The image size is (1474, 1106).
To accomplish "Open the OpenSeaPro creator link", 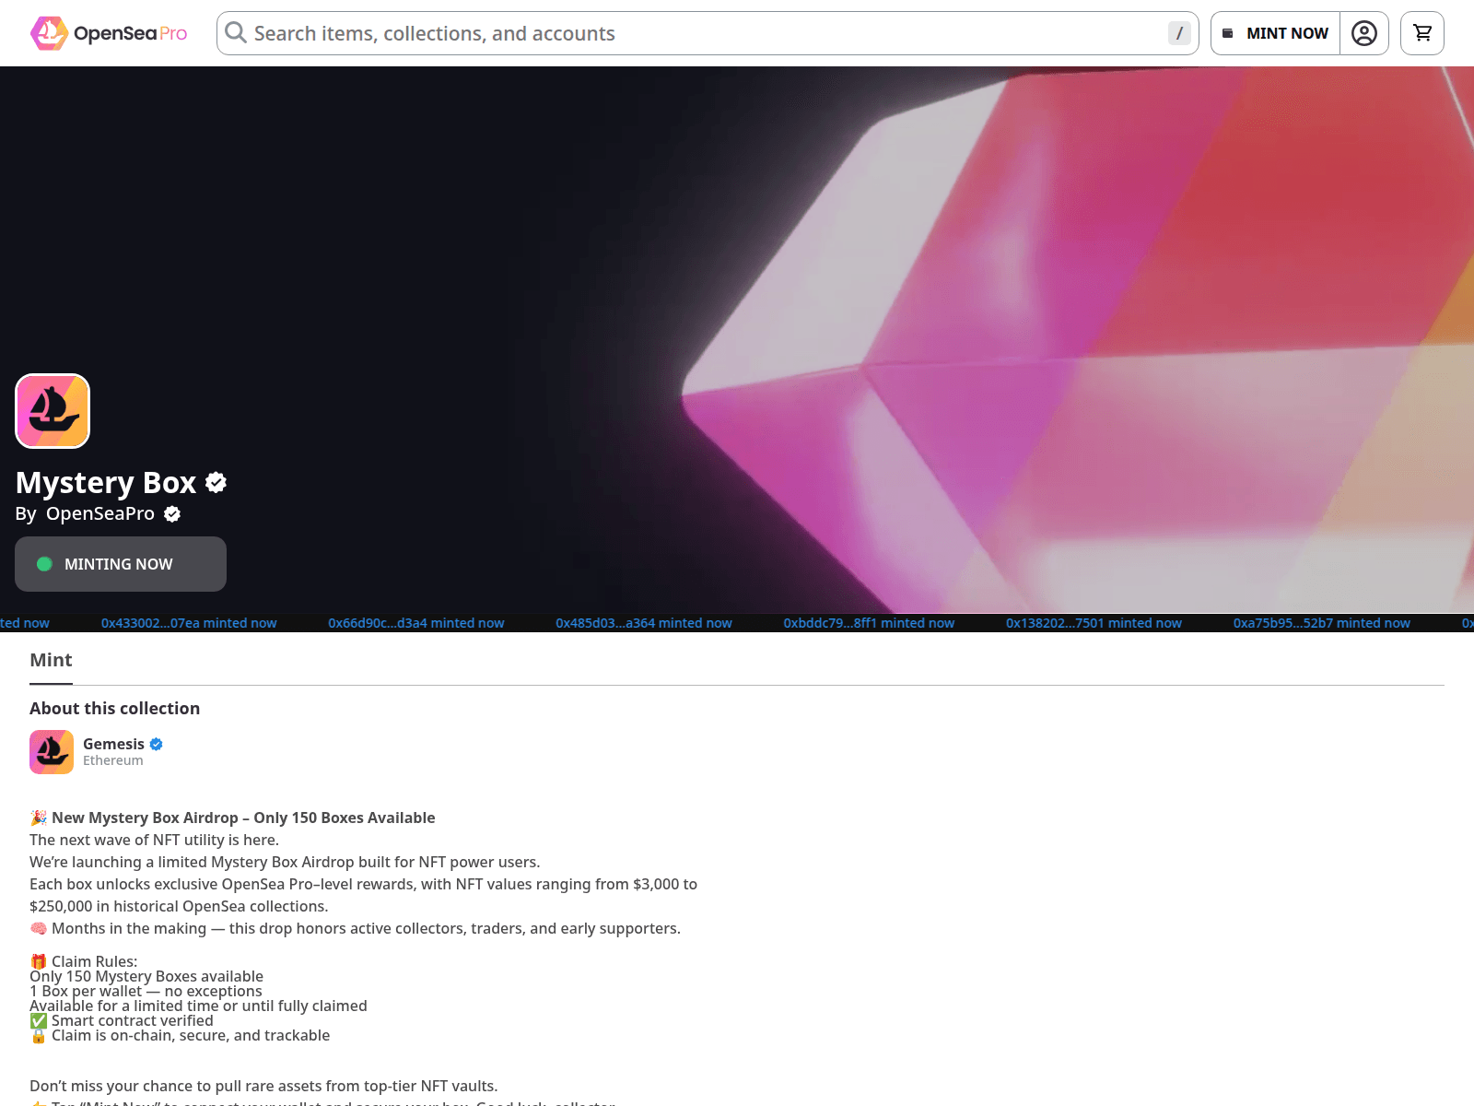I will [100, 513].
